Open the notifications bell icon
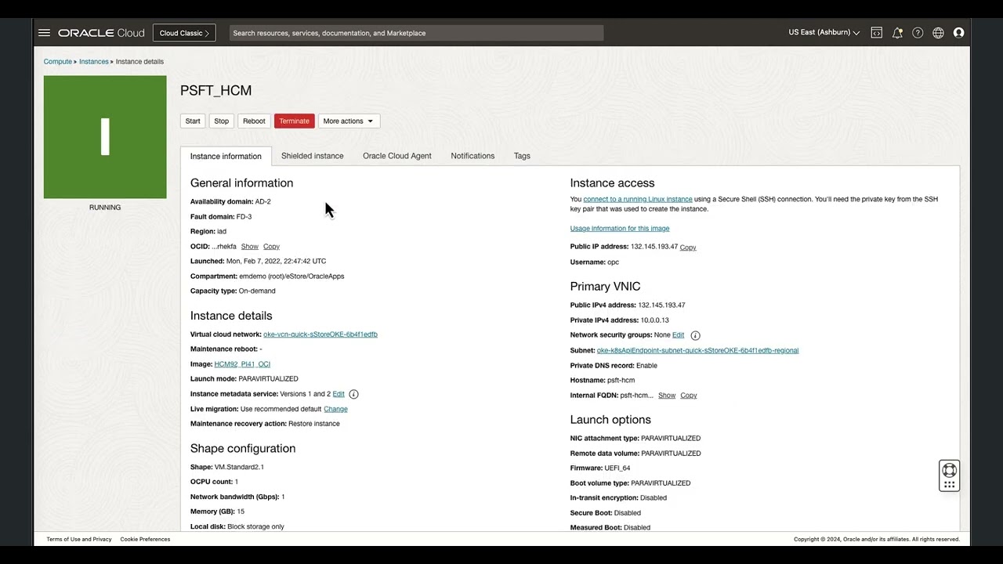This screenshot has width=1003, height=564. coord(897,33)
